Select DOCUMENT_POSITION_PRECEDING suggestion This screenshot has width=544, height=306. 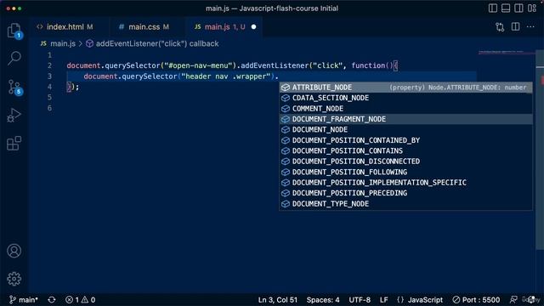[x=405, y=193]
